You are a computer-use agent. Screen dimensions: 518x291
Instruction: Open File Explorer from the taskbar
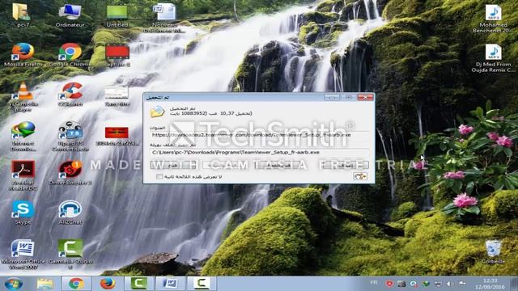[x=45, y=284]
